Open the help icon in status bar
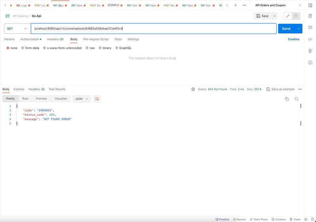 coord(312,219)
